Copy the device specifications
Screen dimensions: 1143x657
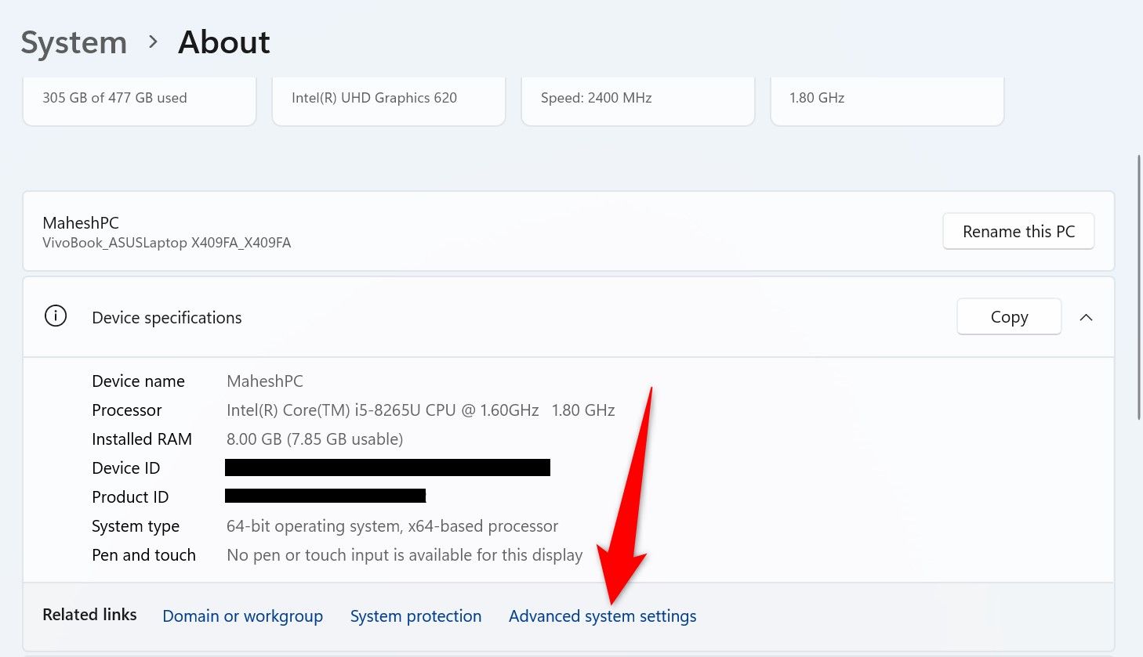pyautogui.click(x=1008, y=317)
